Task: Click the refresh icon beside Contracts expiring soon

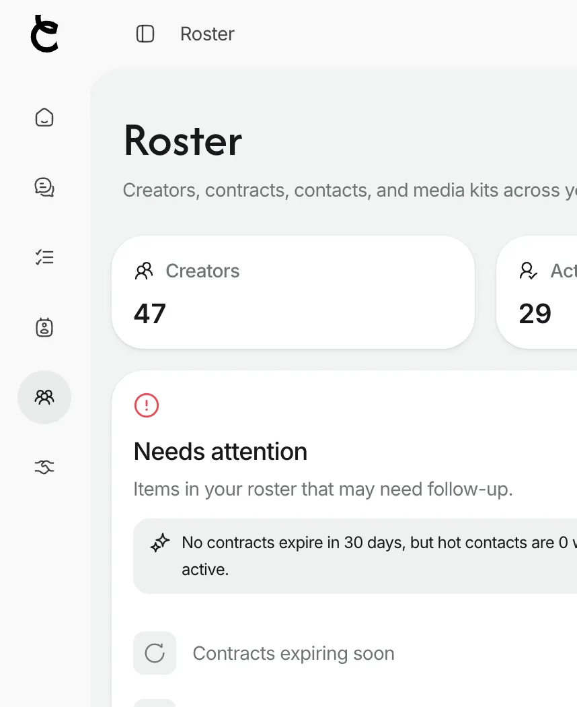Action: point(155,653)
